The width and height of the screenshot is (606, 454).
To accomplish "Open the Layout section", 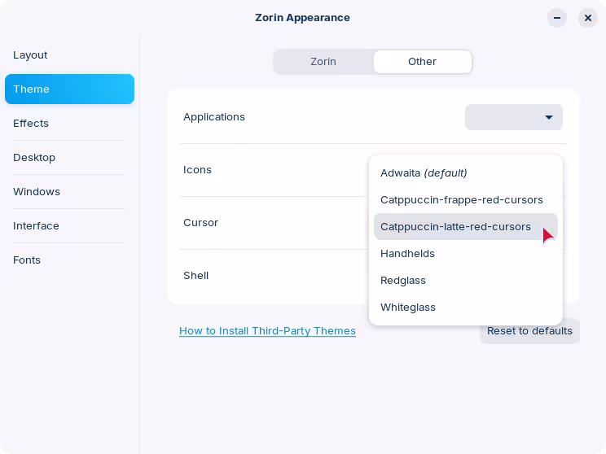I will 31,55.
